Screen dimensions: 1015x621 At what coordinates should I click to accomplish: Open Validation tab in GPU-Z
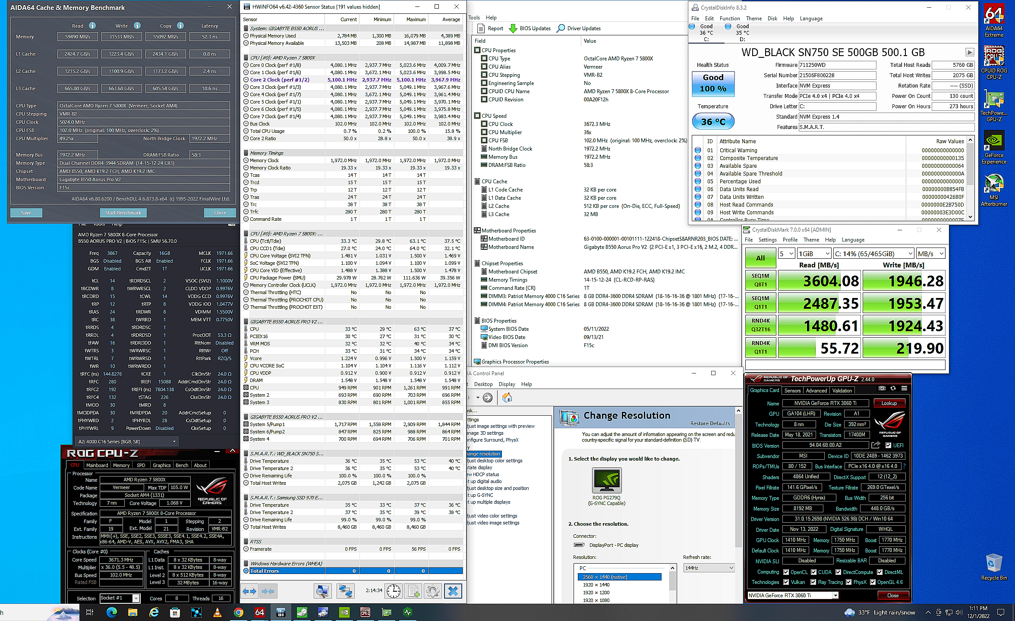click(x=842, y=391)
